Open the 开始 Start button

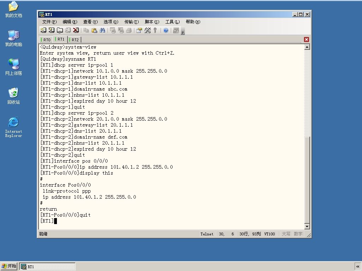pos(9,266)
